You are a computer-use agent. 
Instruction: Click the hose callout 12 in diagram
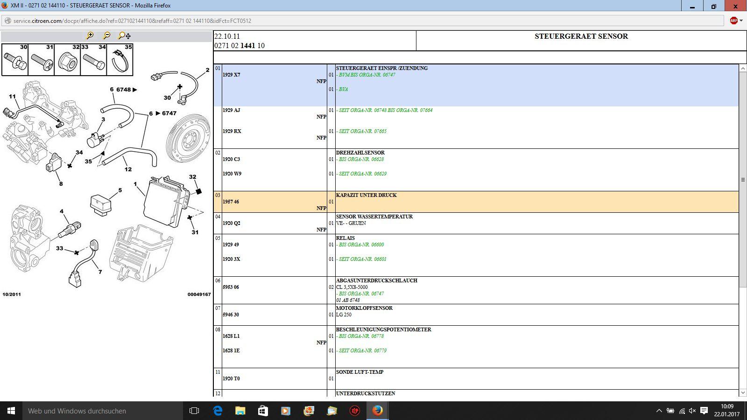click(128, 169)
